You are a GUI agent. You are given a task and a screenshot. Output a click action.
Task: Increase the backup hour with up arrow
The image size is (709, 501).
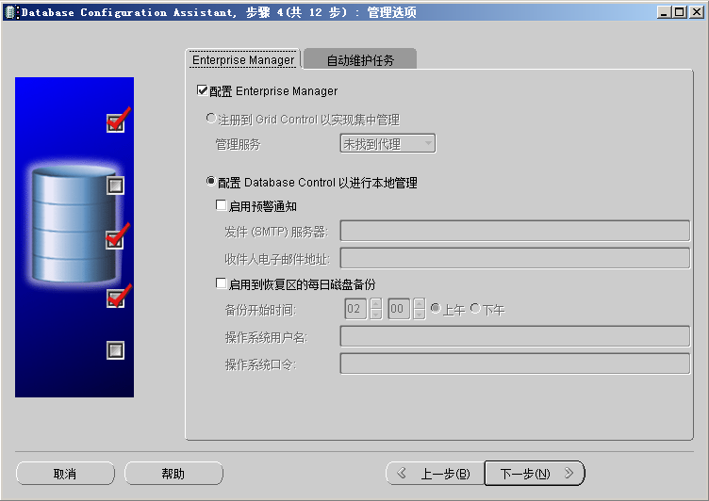tap(376, 303)
